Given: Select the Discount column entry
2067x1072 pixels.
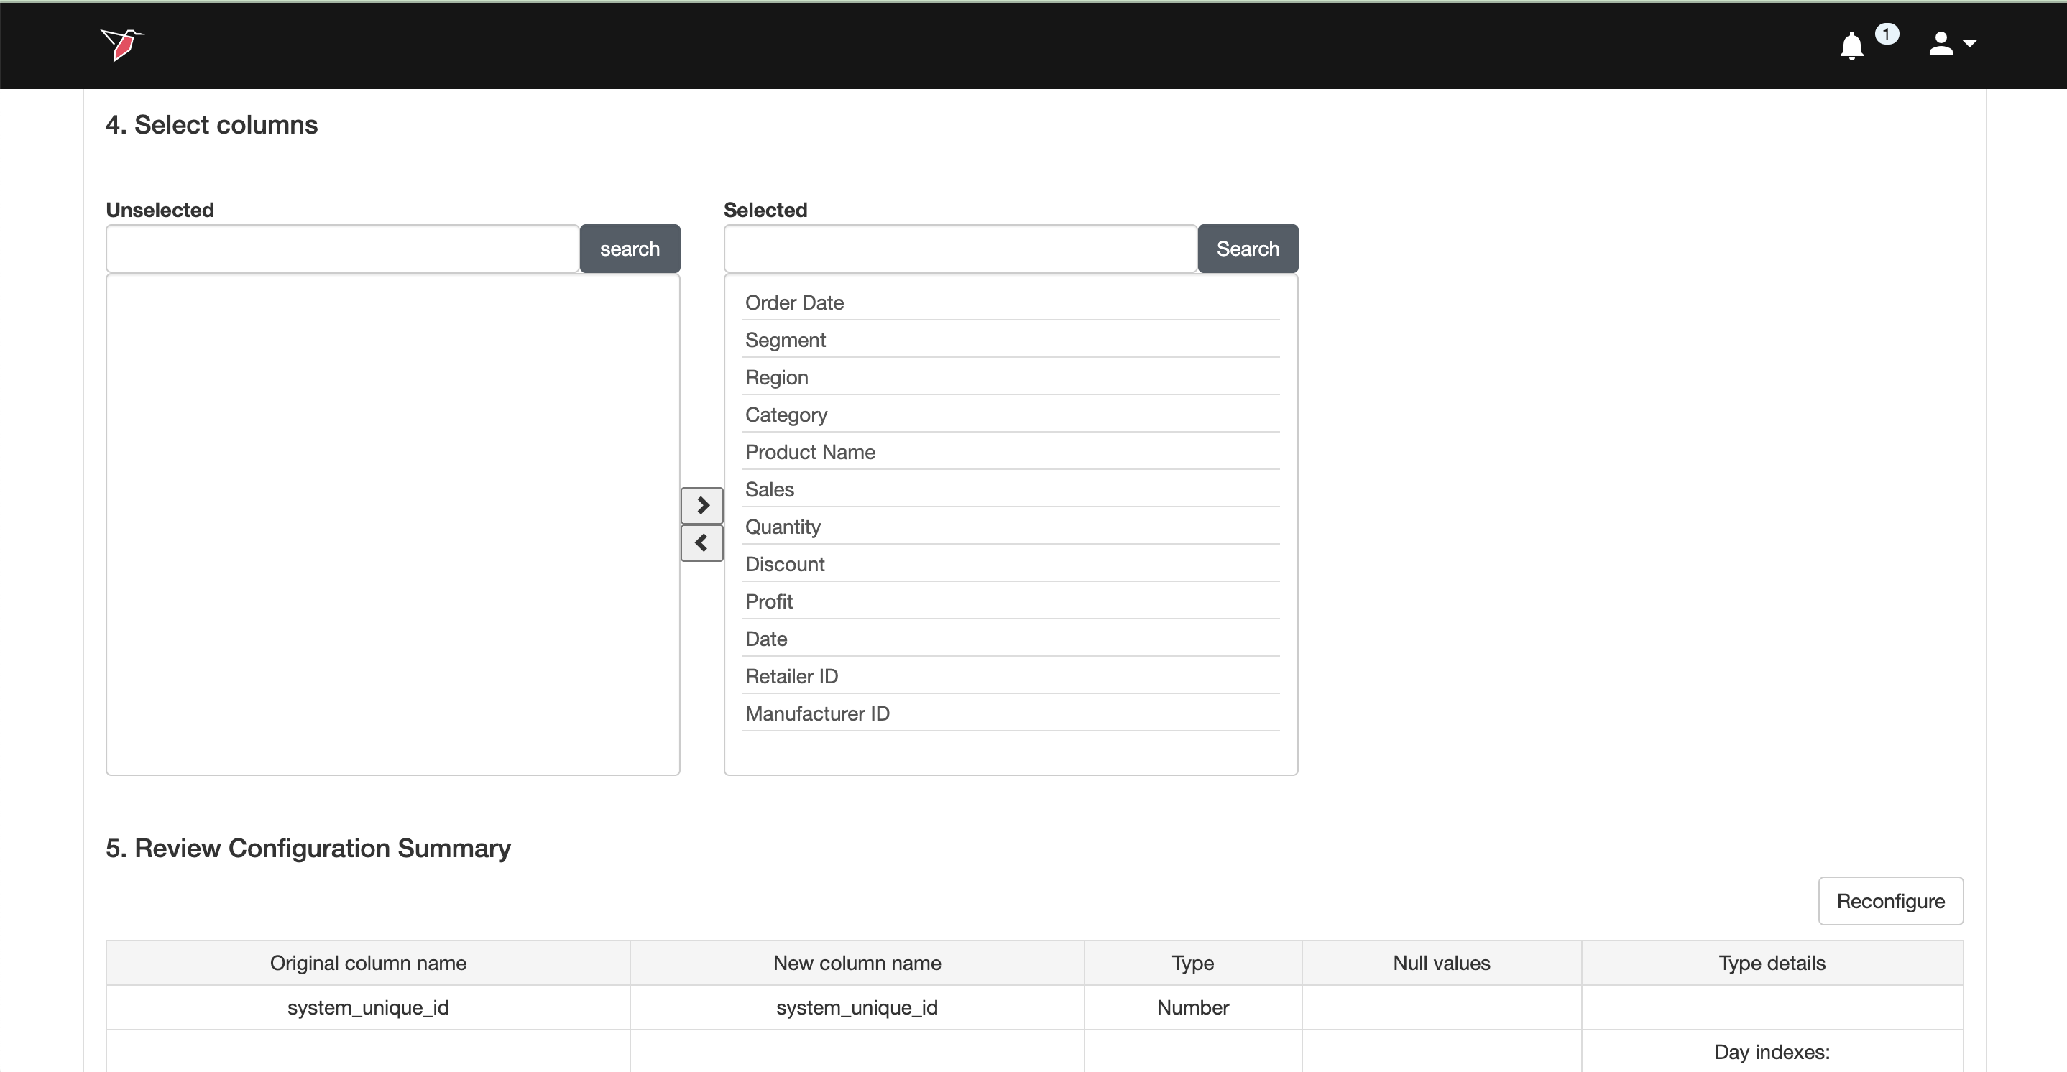Looking at the screenshot, I should pyautogui.click(x=785, y=564).
